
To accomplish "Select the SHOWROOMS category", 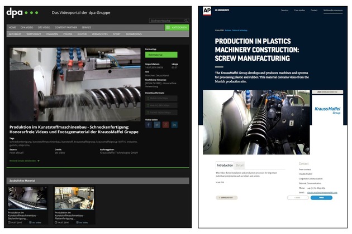I will (134, 34).
